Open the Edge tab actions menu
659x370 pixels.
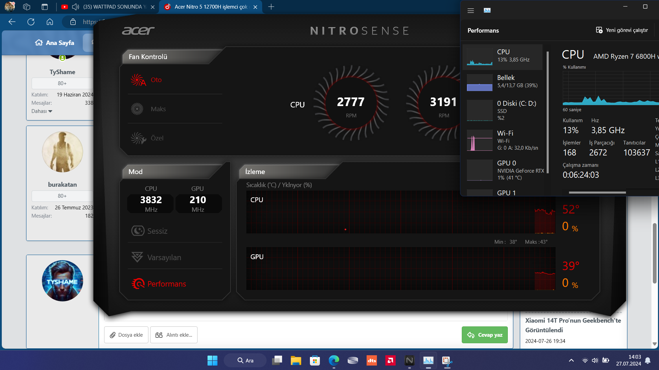(x=45, y=7)
